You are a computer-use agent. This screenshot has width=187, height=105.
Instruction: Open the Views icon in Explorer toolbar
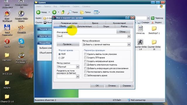pos(96,12)
